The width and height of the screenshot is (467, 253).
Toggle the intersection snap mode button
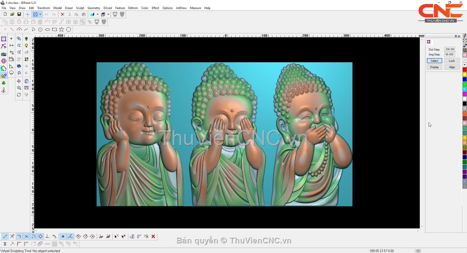click(x=26, y=236)
